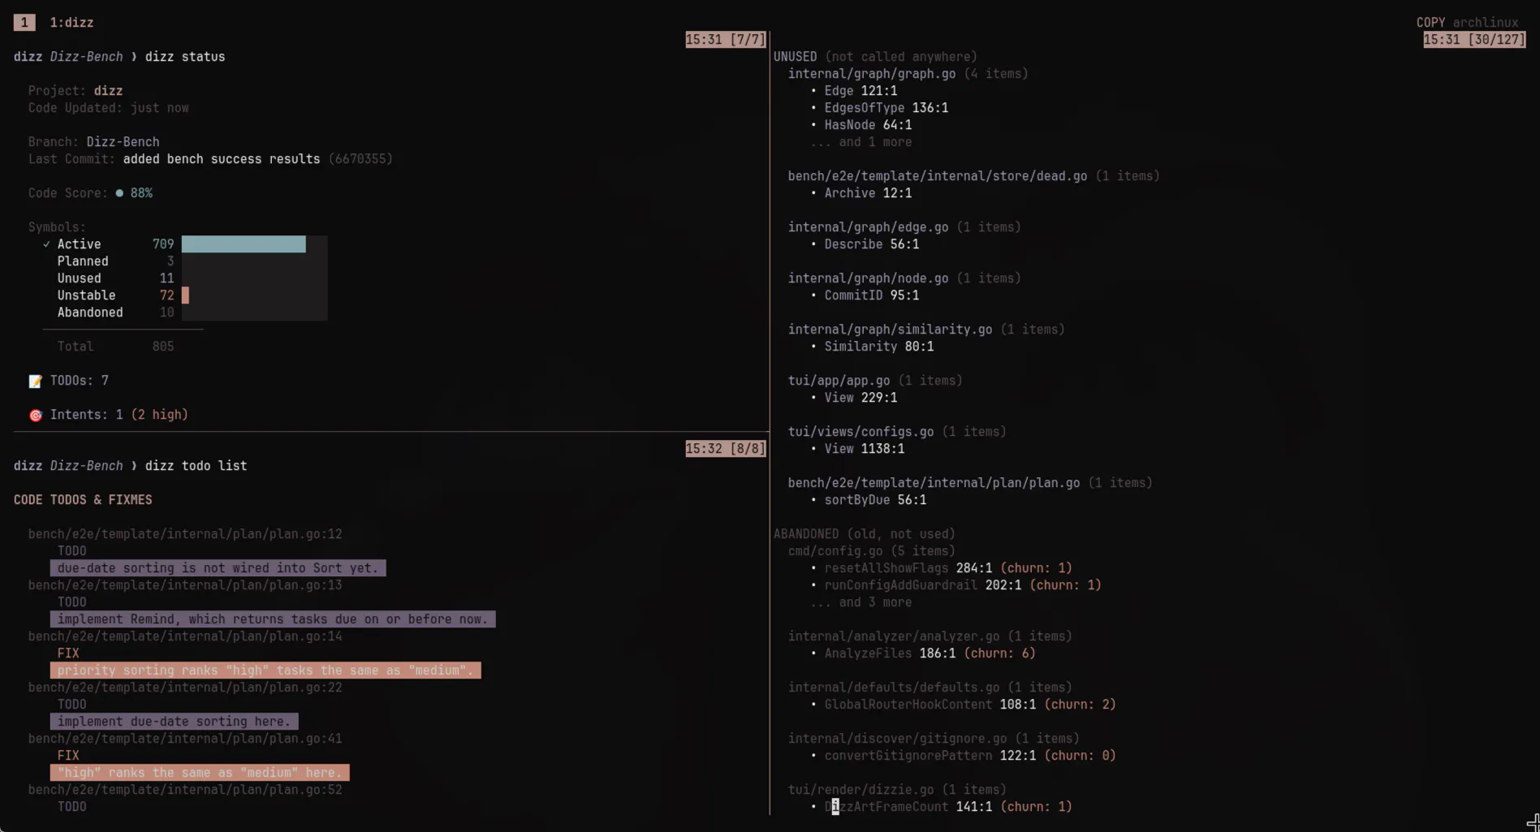Viewport: 1540px width, 832px height.
Task: Click '... and 1 more' under graph.go
Action: pos(861,142)
